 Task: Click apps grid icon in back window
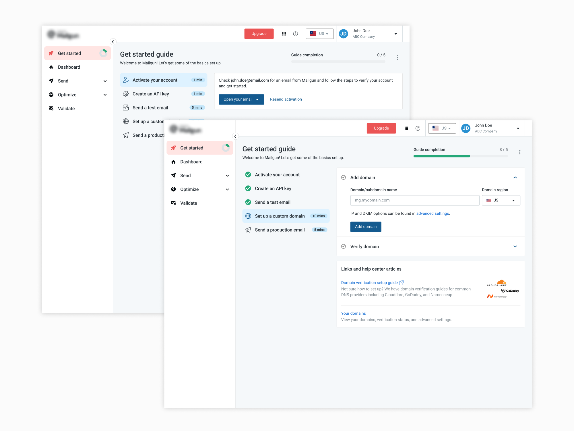tap(284, 34)
